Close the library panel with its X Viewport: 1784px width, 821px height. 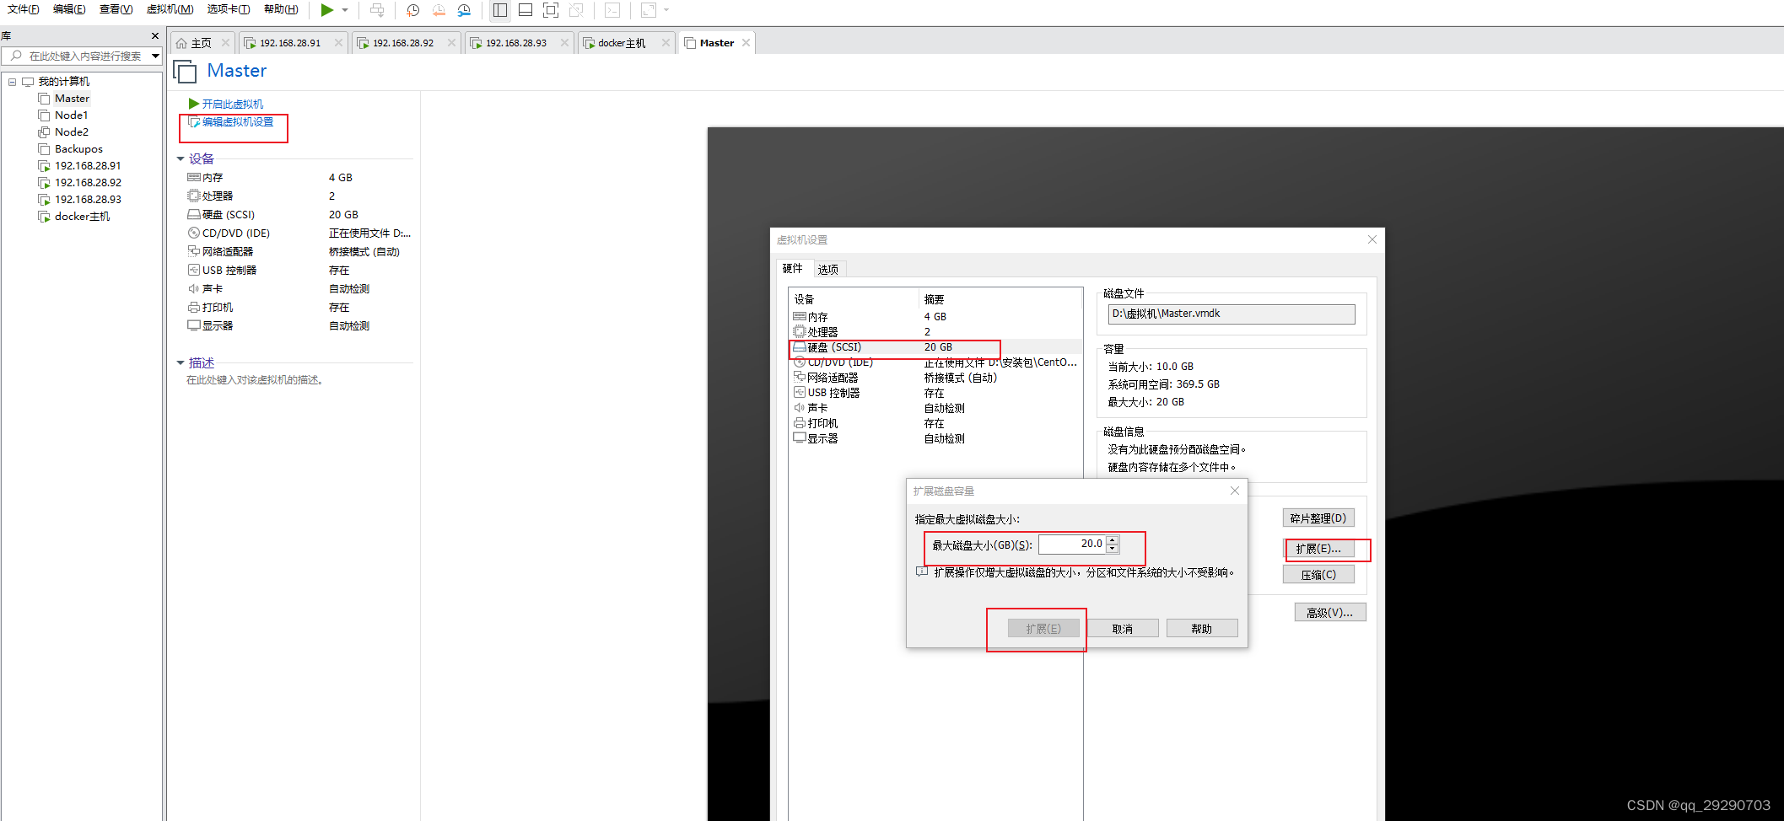(x=155, y=35)
